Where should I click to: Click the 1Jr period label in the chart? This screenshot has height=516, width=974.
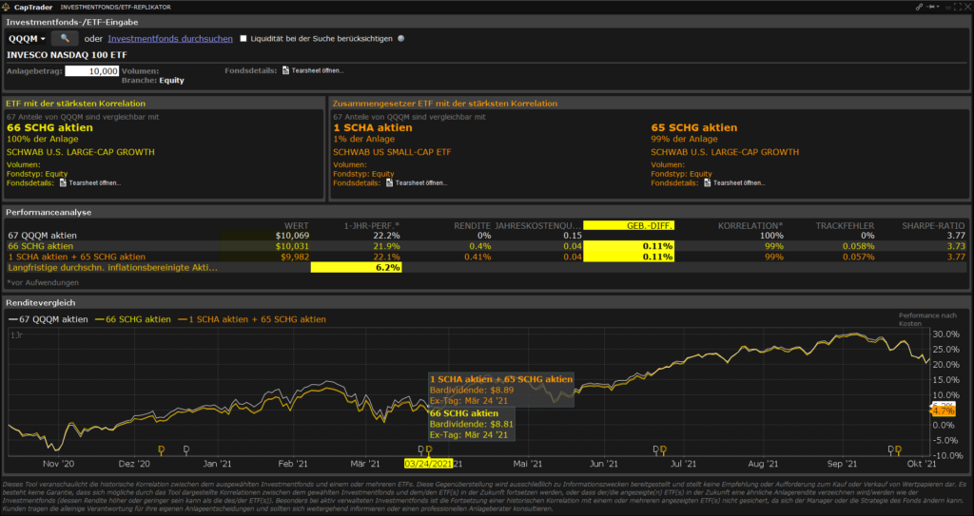point(15,335)
